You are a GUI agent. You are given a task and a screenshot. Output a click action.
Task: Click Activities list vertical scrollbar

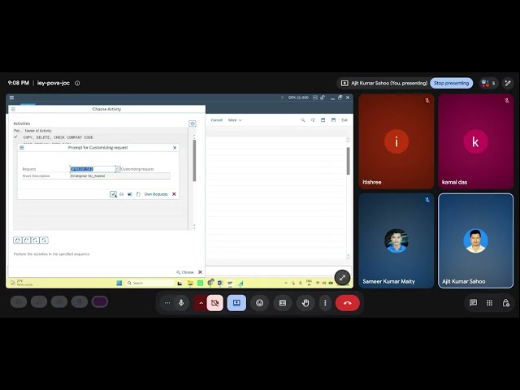(x=194, y=161)
